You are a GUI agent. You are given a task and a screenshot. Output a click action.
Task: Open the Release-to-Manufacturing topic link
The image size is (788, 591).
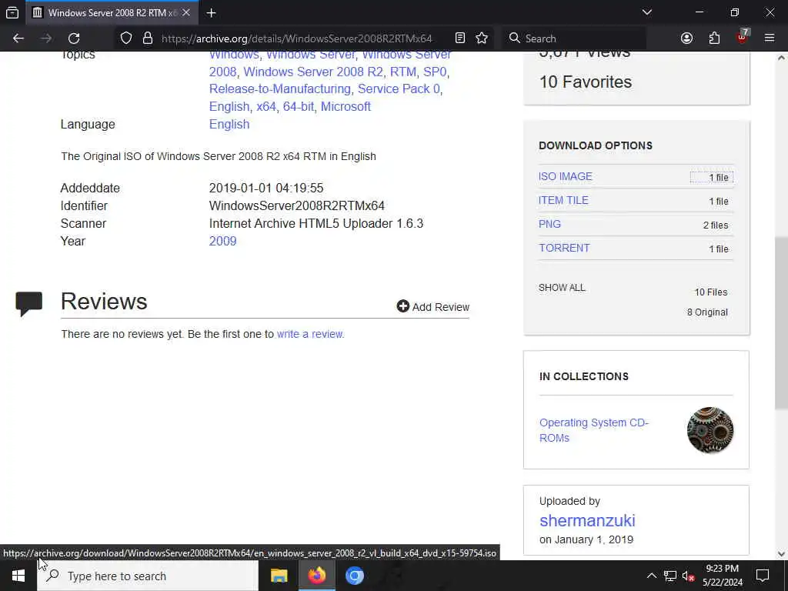tap(280, 89)
